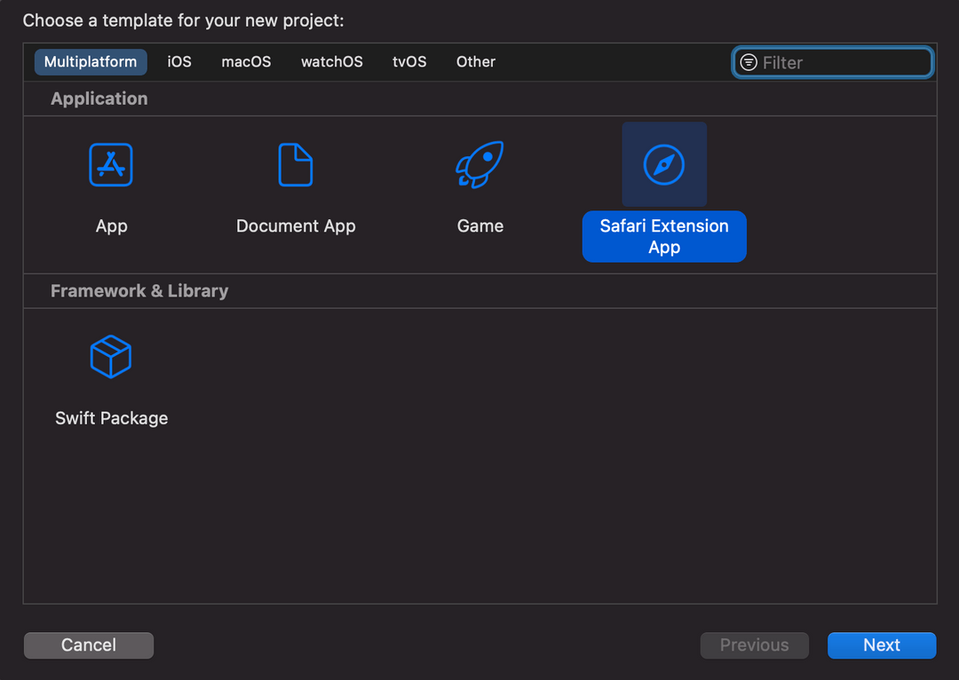Click the disabled Previous button
This screenshot has width=959, height=680.
pyautogui.click(x=754, y=645)
